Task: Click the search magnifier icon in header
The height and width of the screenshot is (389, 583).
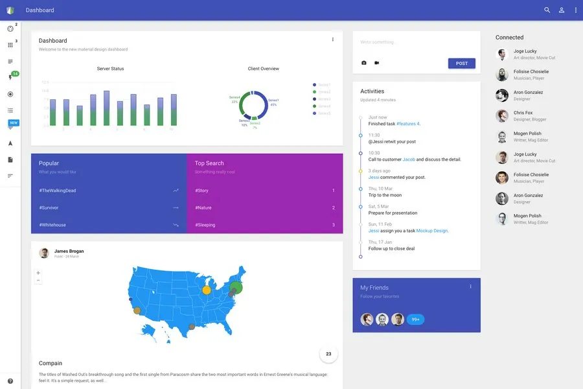Action: tap(547, 10)
